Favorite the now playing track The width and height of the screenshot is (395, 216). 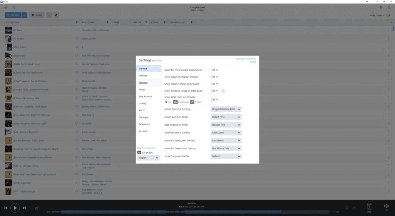tap(347, 208)
